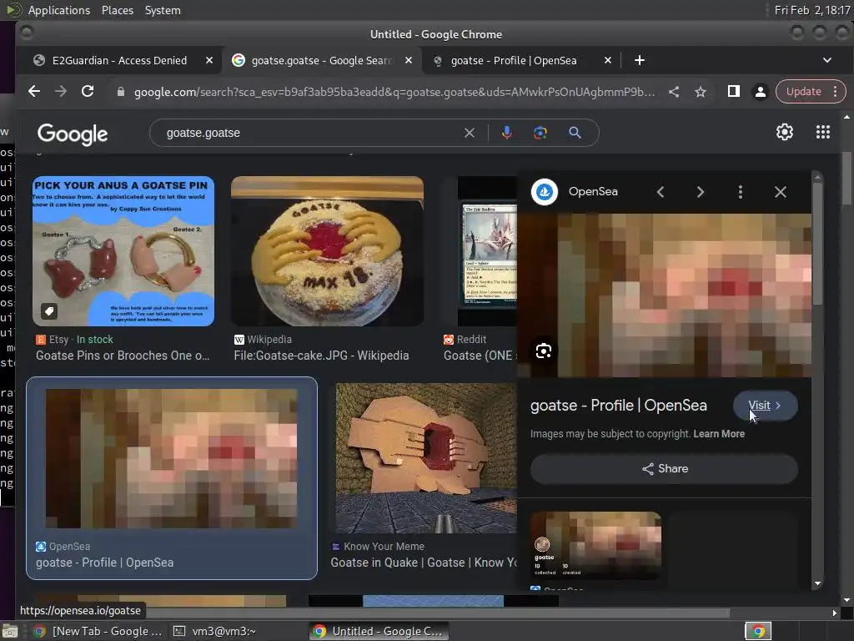Switch to vm3@vm3 terminal in taskbar
854x641 pixels.
[214, 631]
